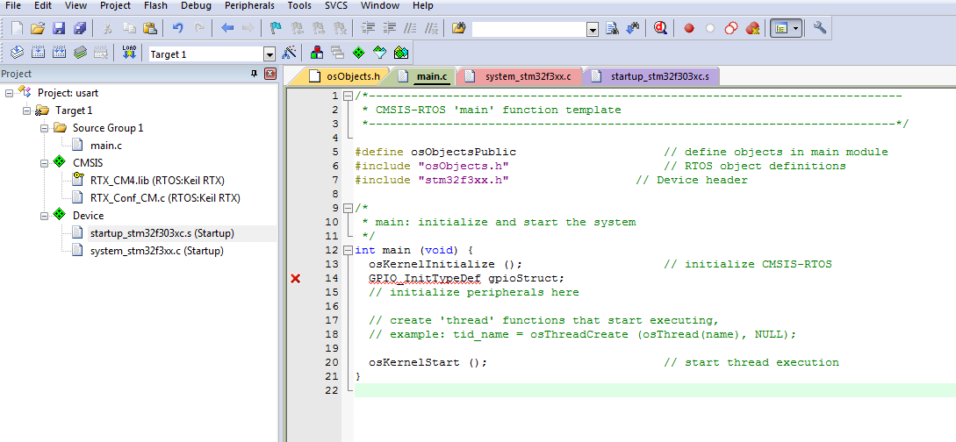Create a new file with the New icon
Screen dimensions: 956x442
(17, 28)
